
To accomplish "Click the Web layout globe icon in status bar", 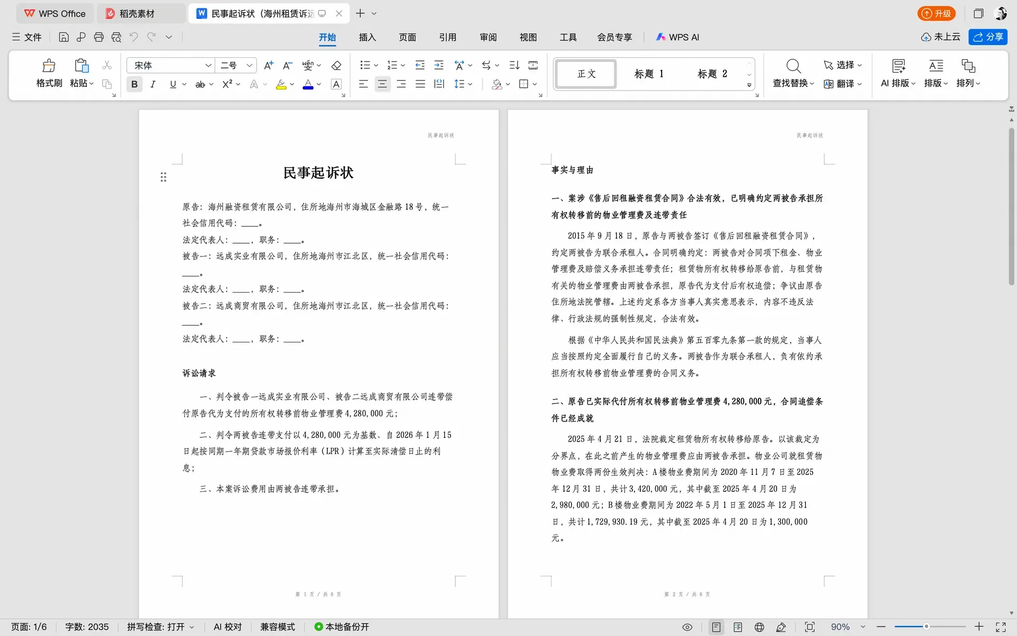I will point(759,627).
